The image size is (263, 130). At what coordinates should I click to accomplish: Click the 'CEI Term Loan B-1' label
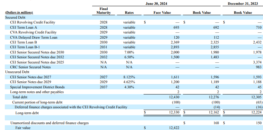pyautogui.click(x=25, y=47)
